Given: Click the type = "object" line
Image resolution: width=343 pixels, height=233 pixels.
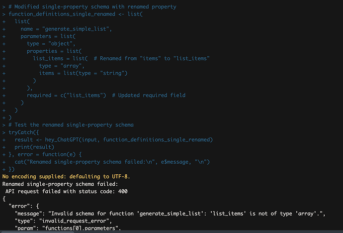Looking at the screenshot, I should point(51,44).
